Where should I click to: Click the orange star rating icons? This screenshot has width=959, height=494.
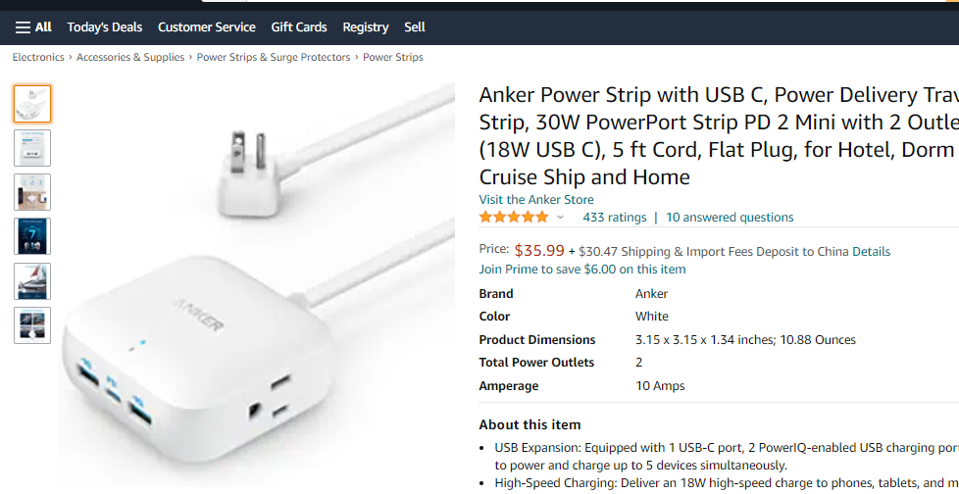[x=514, y=218]
